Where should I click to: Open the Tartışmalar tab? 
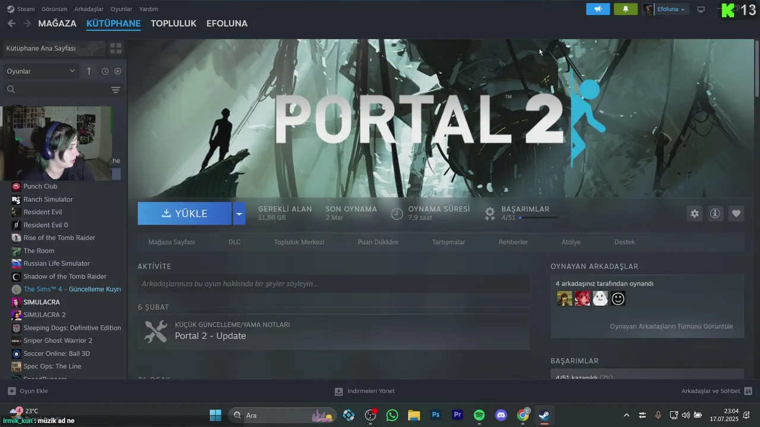click(448, 242)
